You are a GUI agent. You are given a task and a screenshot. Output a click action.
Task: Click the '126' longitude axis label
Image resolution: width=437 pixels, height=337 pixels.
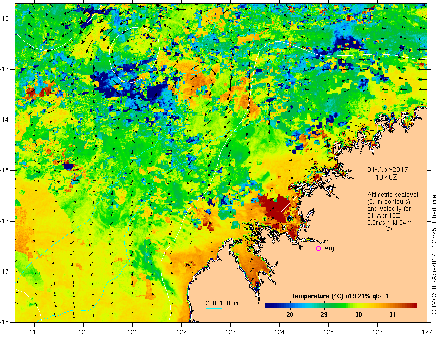click(377, 332)
